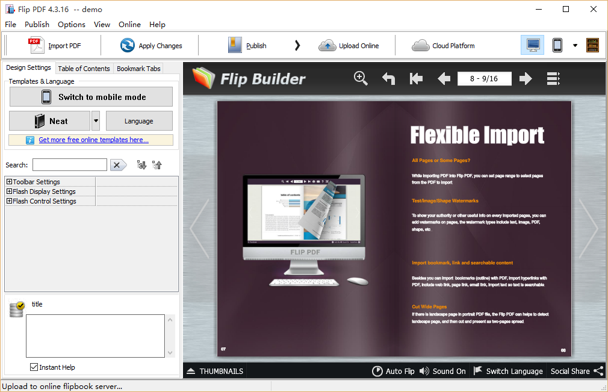608x392 pixels.
Task: Expand Flash Control Settings node
Action: (9, 201)
